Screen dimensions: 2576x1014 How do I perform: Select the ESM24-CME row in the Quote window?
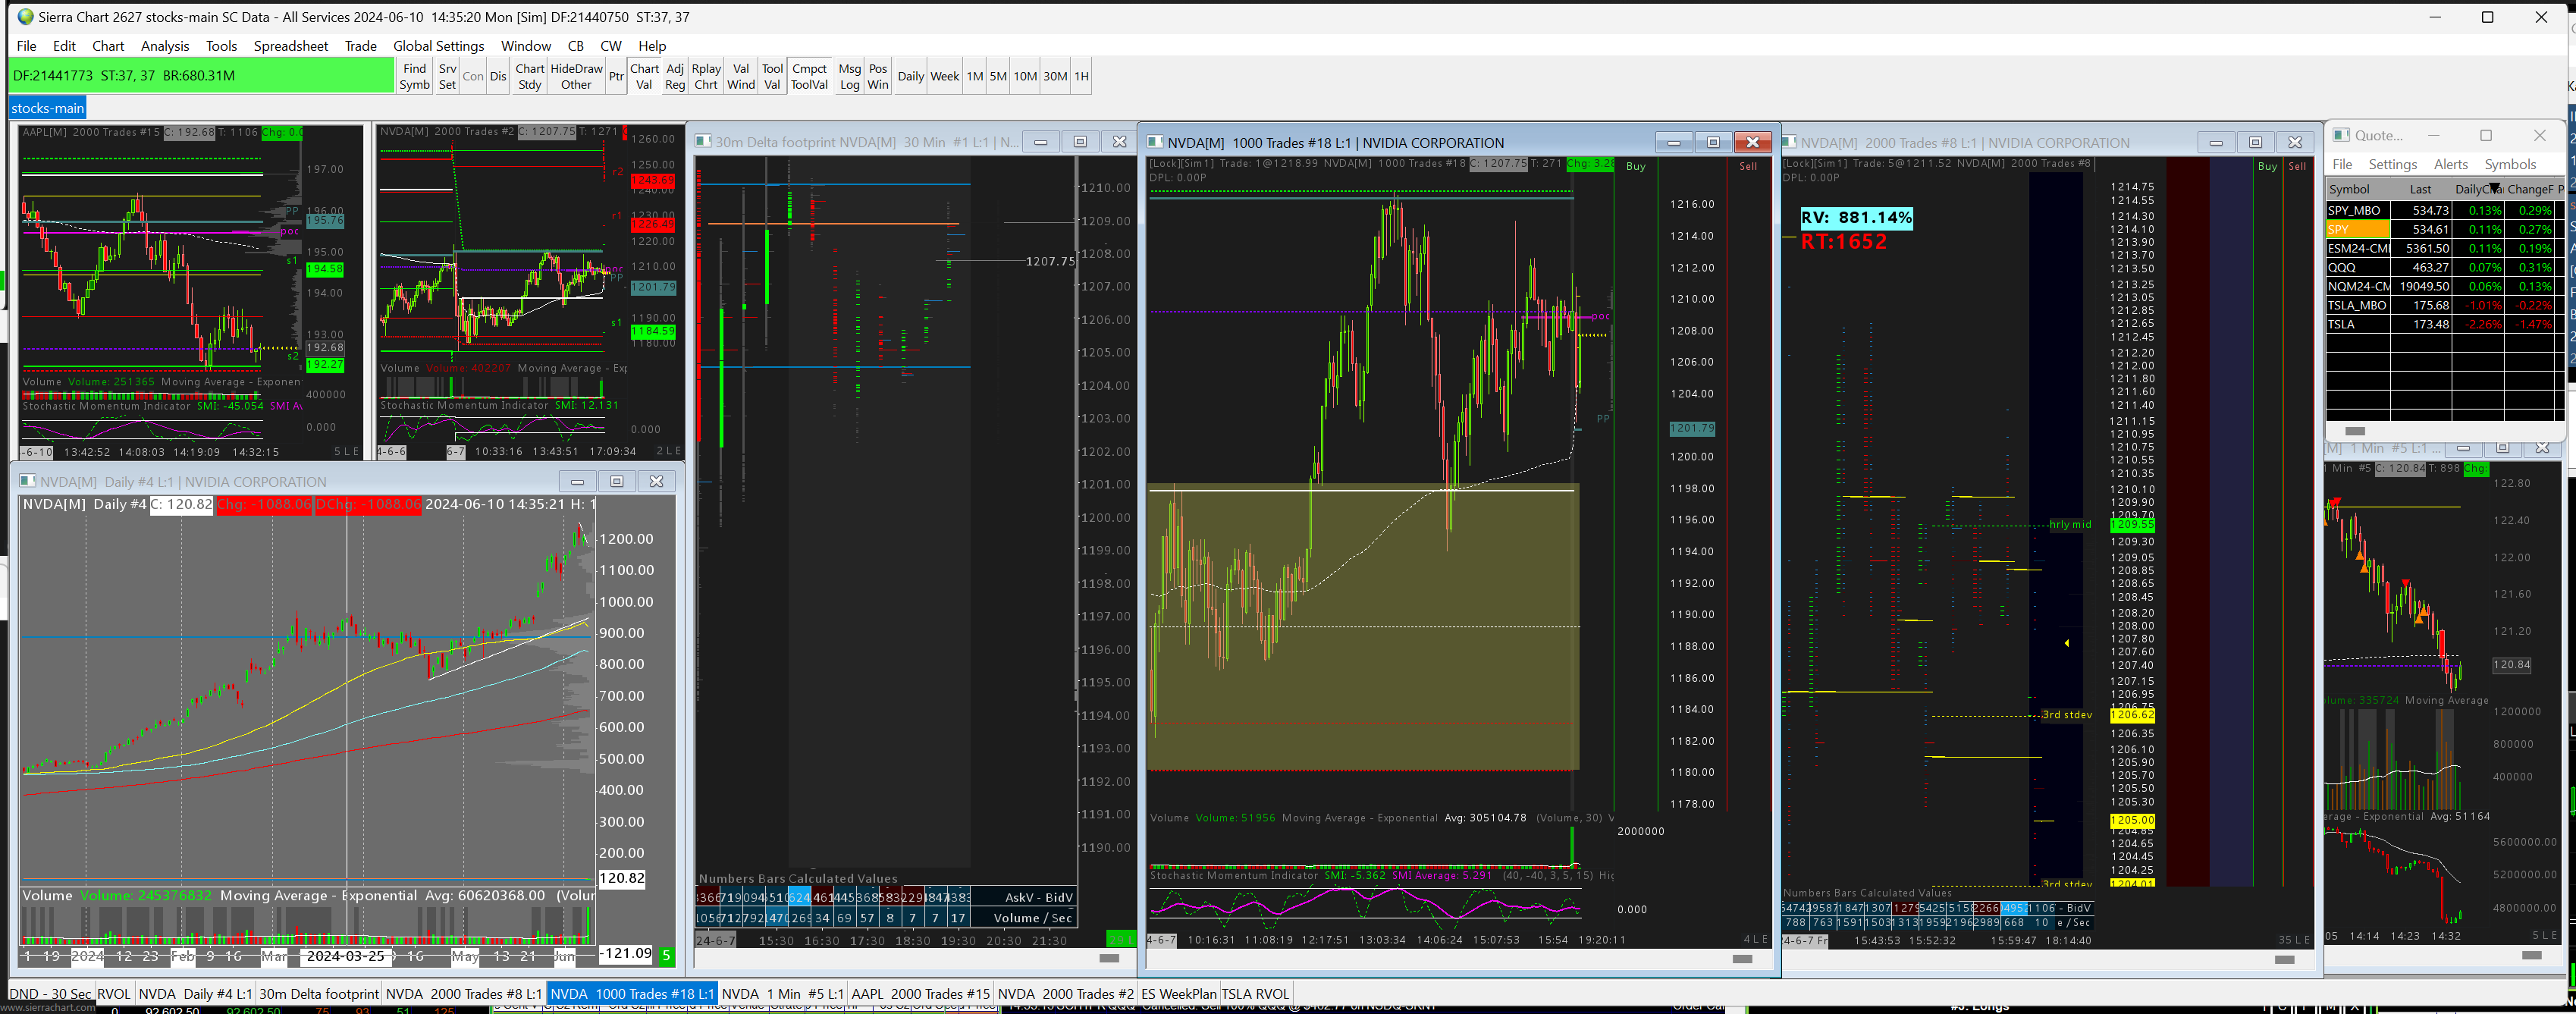click(x=2445, y=248)
